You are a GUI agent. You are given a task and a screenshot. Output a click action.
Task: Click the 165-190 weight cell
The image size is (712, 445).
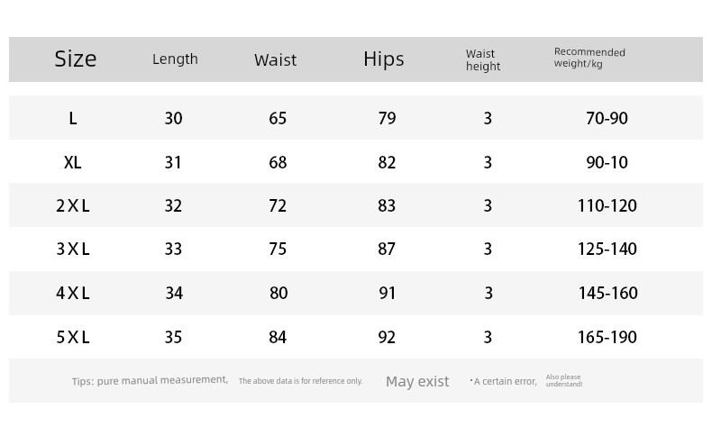[607, 337]
